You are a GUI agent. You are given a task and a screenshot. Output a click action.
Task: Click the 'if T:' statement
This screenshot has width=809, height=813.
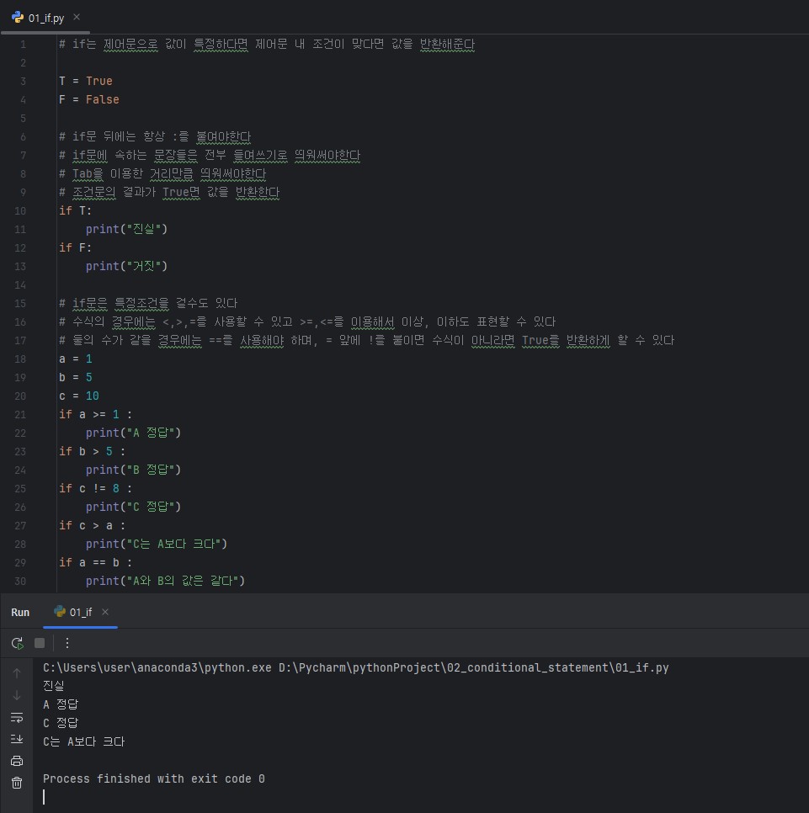[75, 210]
